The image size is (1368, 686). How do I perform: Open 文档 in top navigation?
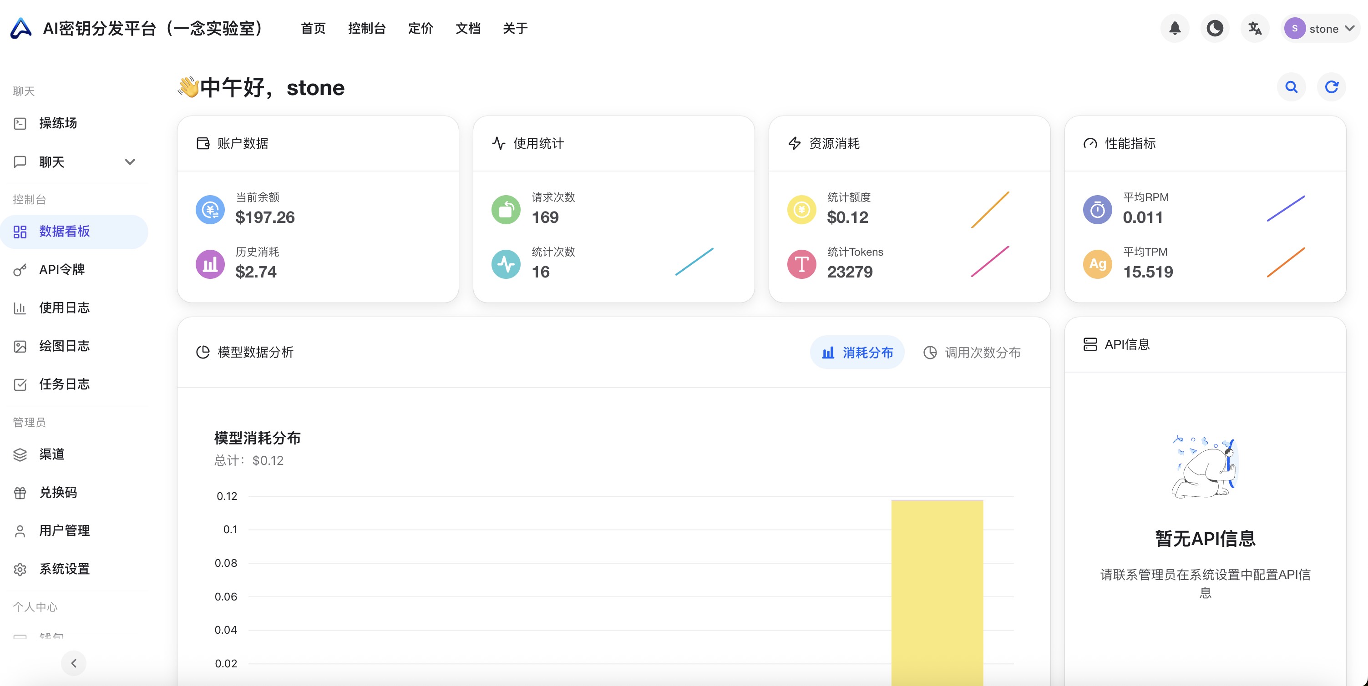(468, 28)
